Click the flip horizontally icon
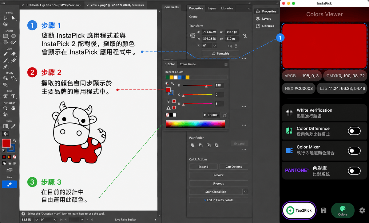The height and width of the screenshot is (223, 369). point(230,46)
